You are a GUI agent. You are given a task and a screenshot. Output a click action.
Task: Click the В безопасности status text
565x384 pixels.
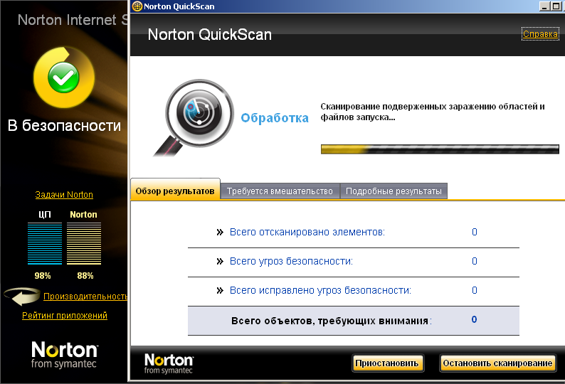pyautogui.click(x=64, y=126)
